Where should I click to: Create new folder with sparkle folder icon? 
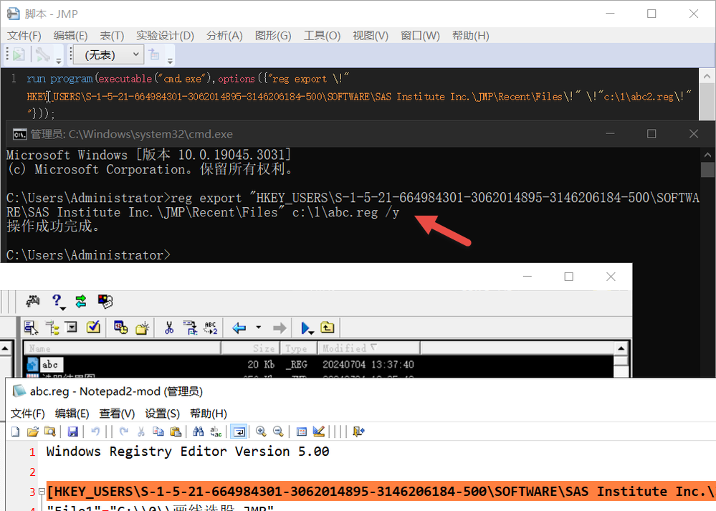[143, 328]
